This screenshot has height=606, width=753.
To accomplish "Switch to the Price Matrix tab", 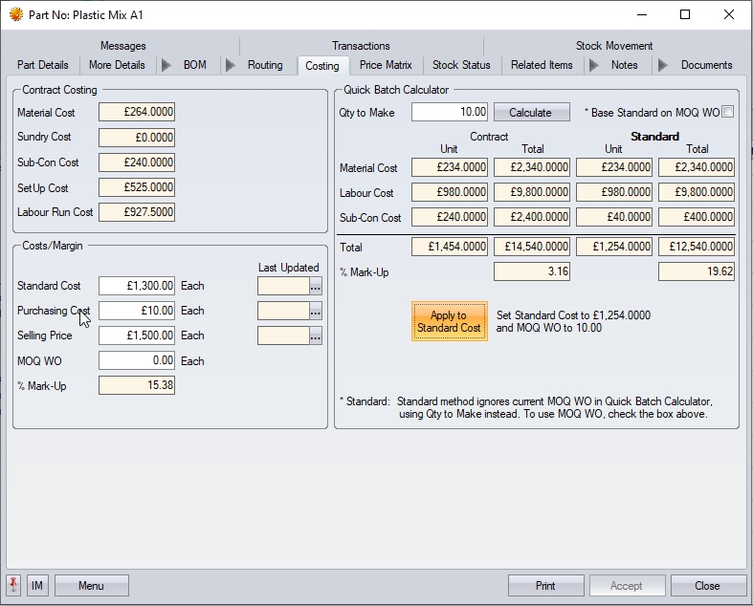I will 386,65.
